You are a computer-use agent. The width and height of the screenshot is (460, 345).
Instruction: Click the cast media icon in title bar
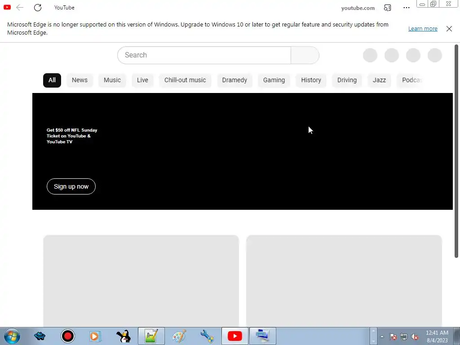[x=388, y=8]
